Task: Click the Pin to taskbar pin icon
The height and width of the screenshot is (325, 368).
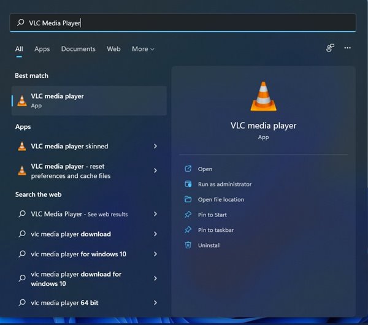Action: 188,230
